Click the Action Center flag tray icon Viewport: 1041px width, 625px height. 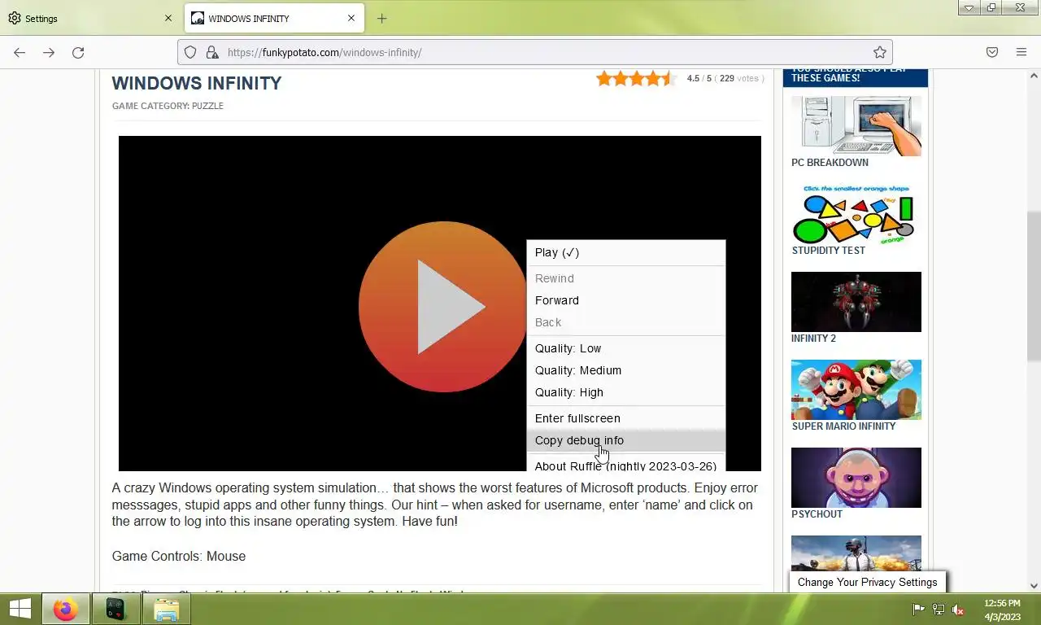click(x=918, y=609)
